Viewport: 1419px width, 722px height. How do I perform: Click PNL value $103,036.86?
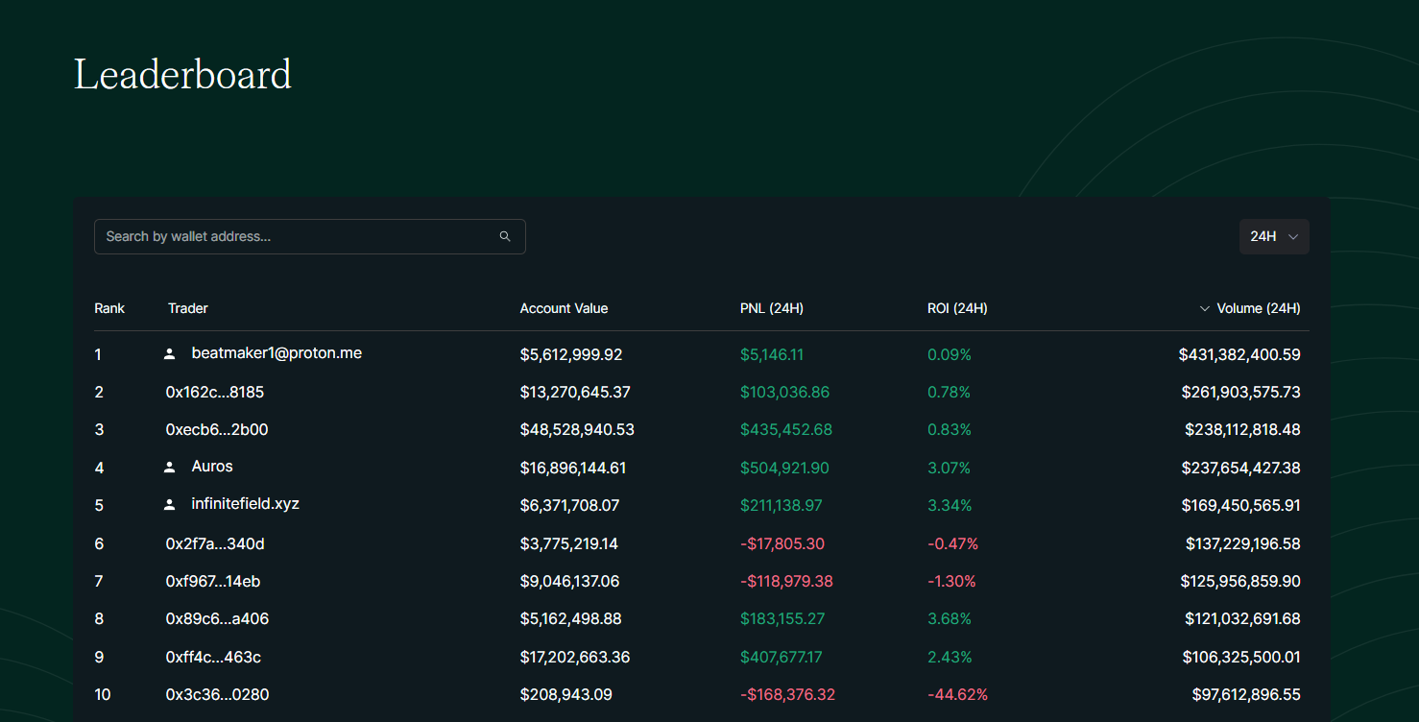pos(785,392)
